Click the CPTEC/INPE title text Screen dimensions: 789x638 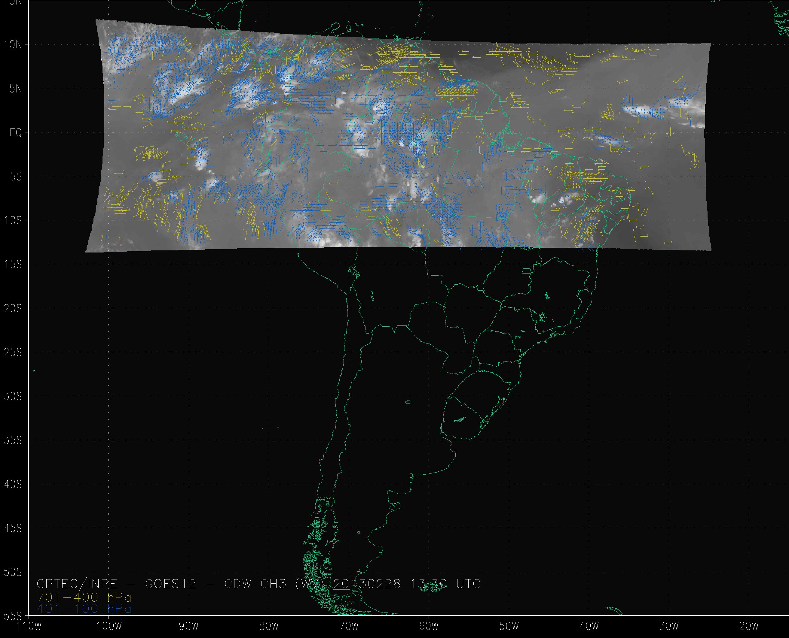click(77, 584)
